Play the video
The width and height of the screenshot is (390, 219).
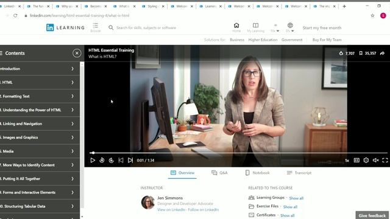tap(93, 161)
